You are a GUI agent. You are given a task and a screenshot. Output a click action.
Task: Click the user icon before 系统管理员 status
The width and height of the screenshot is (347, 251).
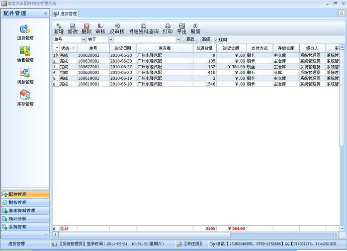pos(54,244)
